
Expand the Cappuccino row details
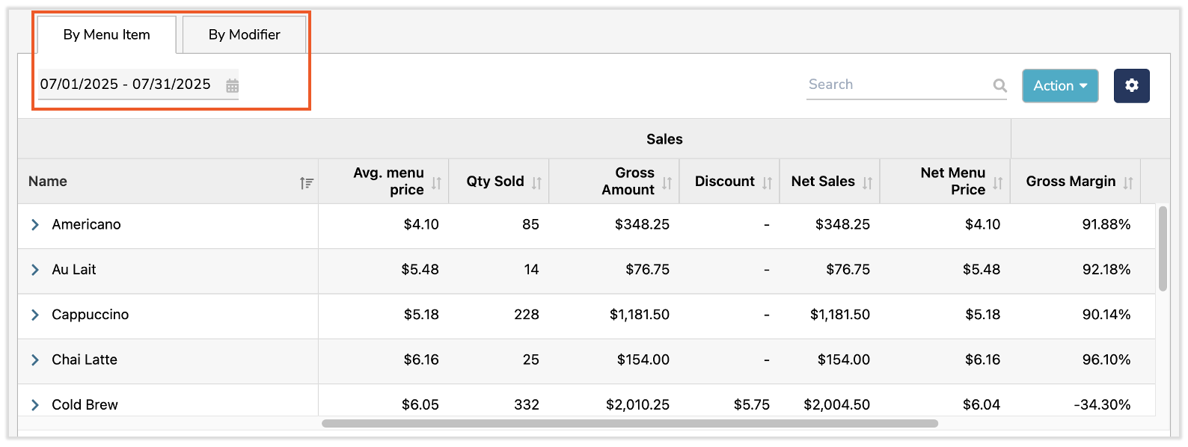35,315
